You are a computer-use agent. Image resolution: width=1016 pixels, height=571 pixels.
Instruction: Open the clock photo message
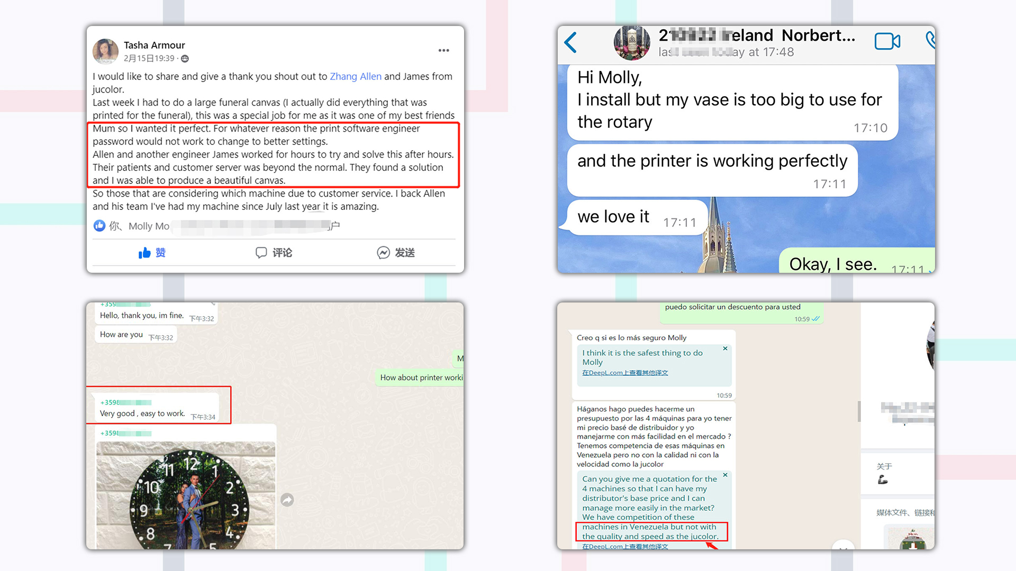pyautogui.click(x=186, y=495)
